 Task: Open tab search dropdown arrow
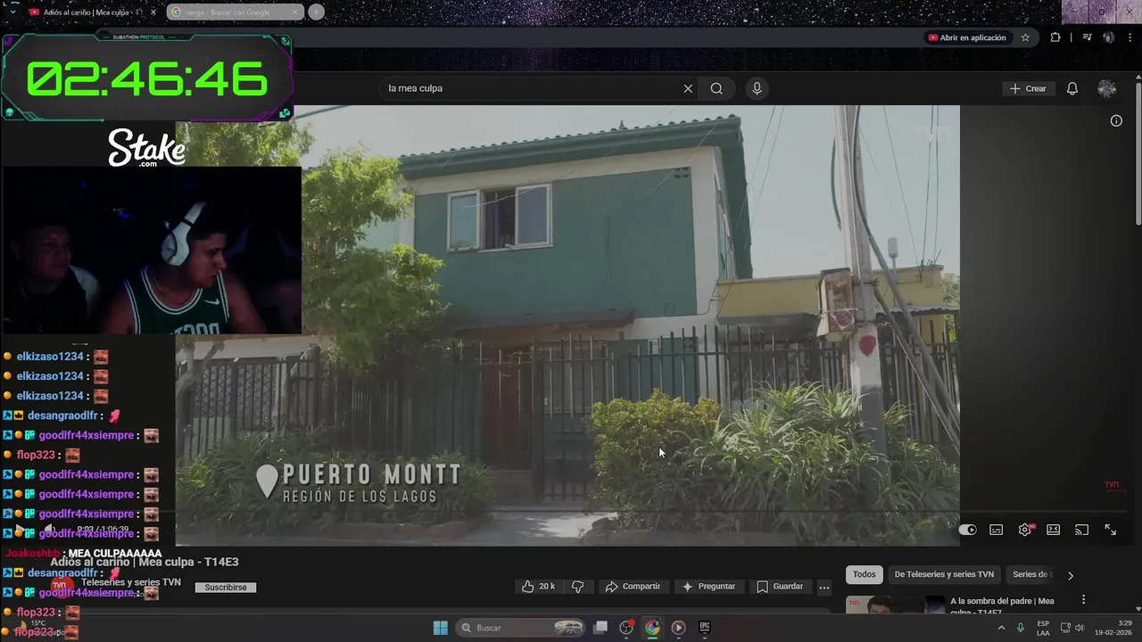[12, 12]
